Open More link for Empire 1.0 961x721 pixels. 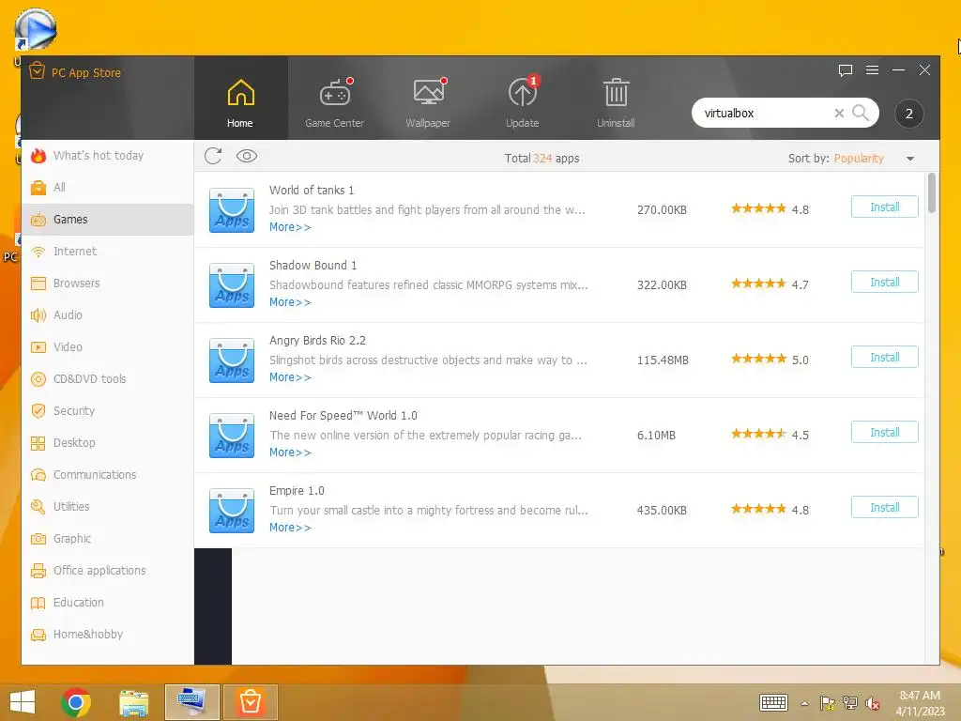click(x=290, y=528)
